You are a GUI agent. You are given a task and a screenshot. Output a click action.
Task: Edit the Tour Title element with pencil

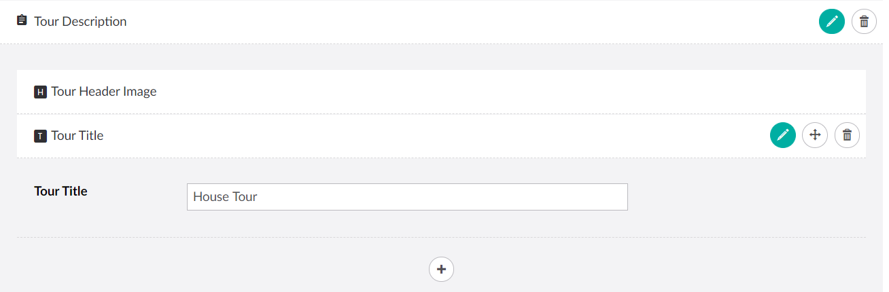coord(782,135)
